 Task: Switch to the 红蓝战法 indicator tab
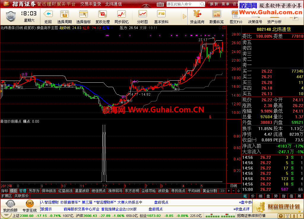(66, 191)
